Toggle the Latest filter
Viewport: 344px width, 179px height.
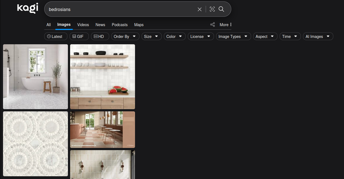55,36
